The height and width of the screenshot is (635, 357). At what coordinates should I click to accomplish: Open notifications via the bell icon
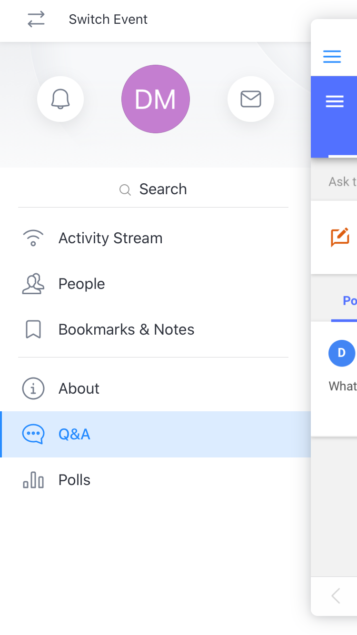(60, 99)
